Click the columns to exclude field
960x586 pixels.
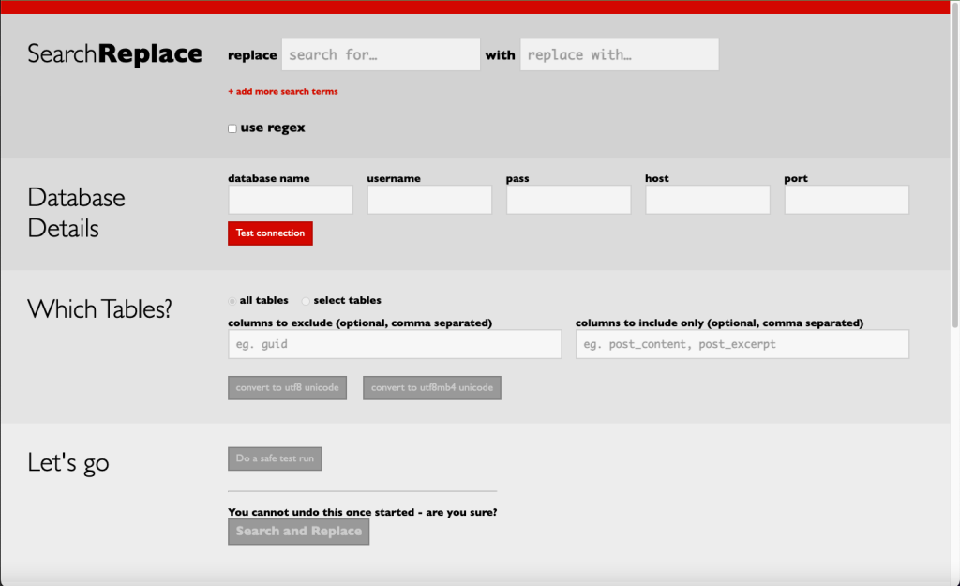(x=395, y=344)
